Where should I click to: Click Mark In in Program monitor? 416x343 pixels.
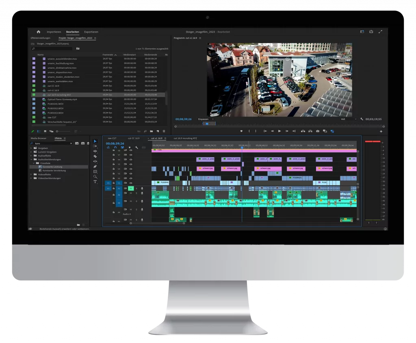[249, 131]
